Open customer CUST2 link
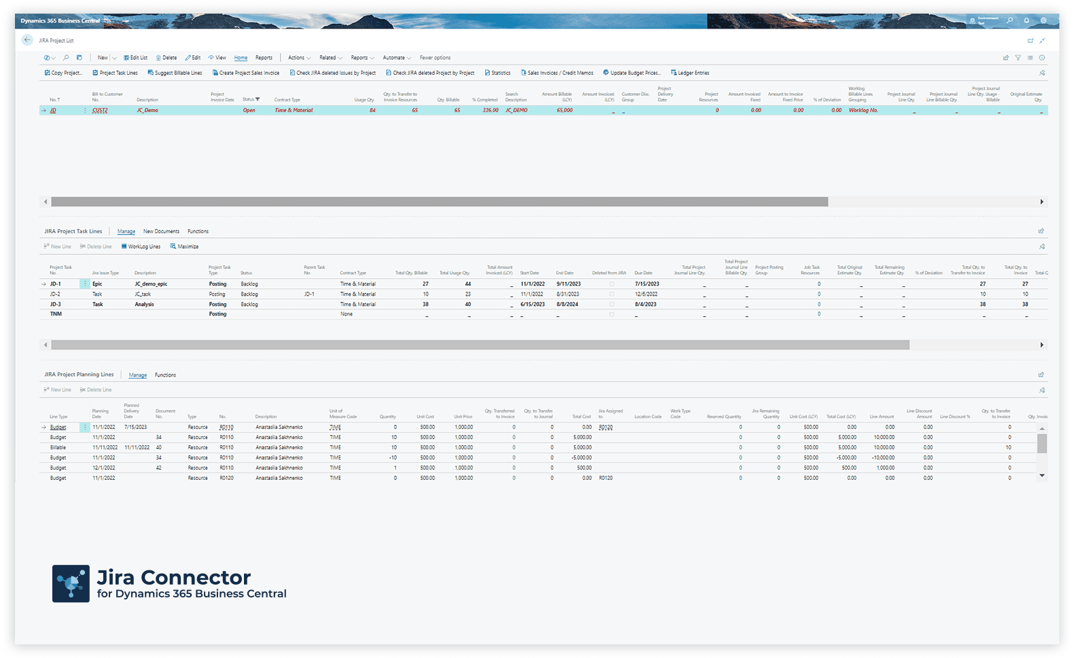Screen dimensions: 1075x658 [x=100, y=110]
